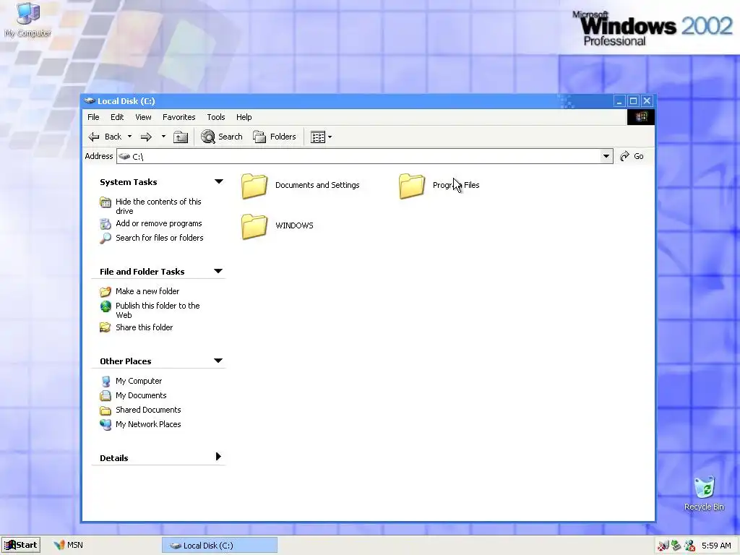The height and width of the screenshot is (555, 740).
Task: Open the Help menu
Action: [x=244, y=117]
